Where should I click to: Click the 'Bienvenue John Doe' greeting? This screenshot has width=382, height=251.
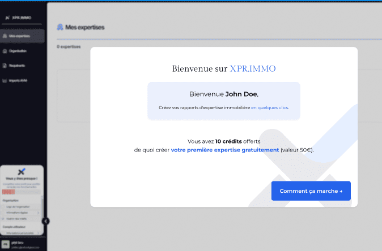224,94
